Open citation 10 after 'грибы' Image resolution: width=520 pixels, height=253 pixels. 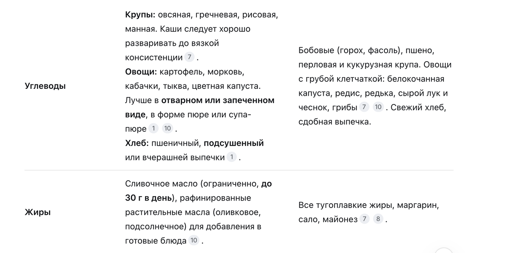(378, 107)
